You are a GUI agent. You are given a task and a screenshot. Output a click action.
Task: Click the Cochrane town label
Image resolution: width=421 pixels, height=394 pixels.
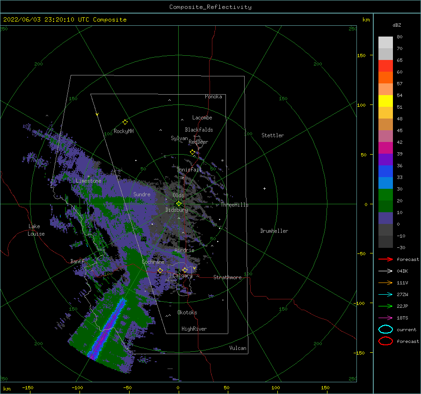153,262
